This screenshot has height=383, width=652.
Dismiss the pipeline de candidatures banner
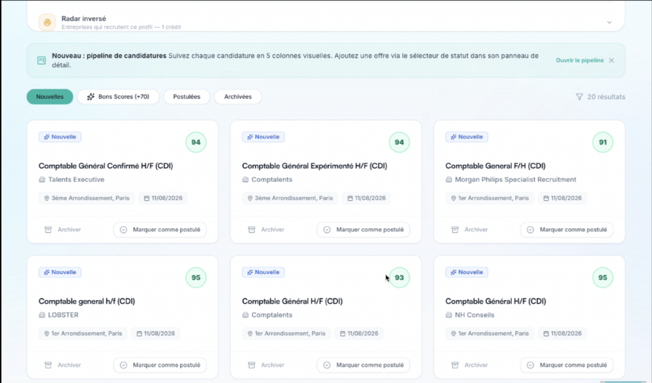point(612,60)
